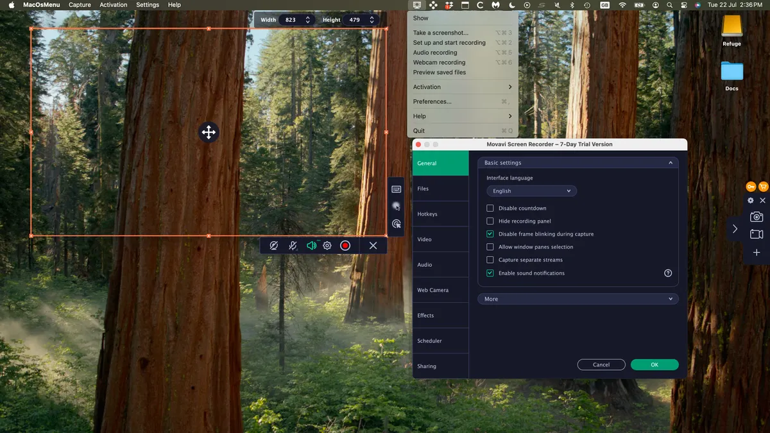Open the Interface language dropdown
The image size is (770, 433).
[x=531, y=191]
